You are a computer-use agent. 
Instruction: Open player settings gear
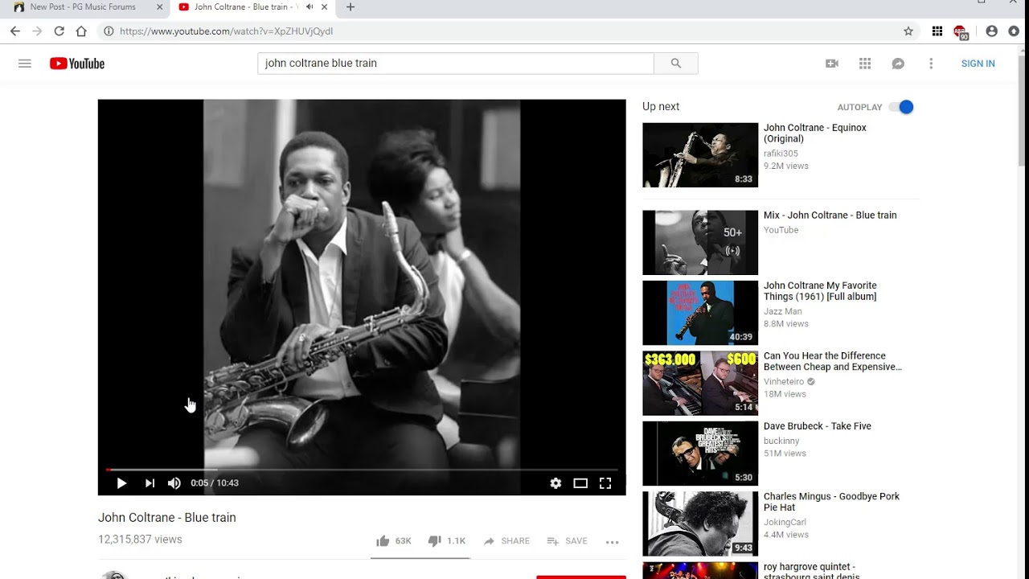(x=555, y=483)
